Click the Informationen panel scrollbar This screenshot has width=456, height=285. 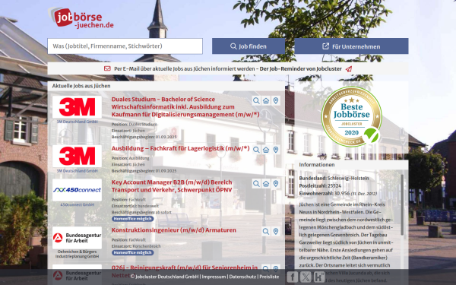[402, 204]
